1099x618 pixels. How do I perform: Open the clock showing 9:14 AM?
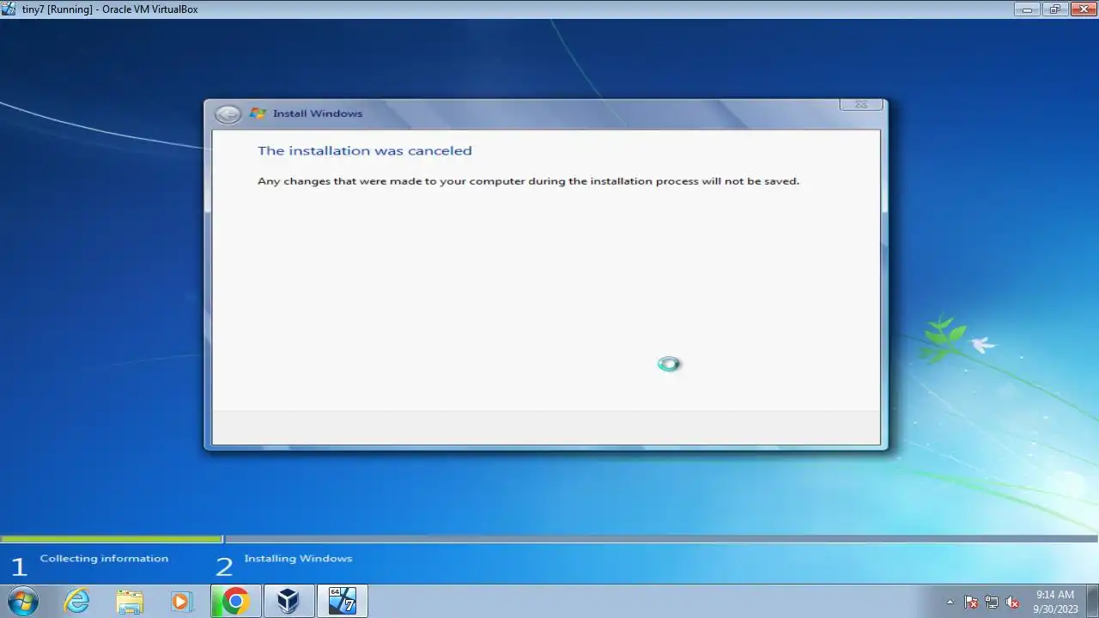[1055, 602]
